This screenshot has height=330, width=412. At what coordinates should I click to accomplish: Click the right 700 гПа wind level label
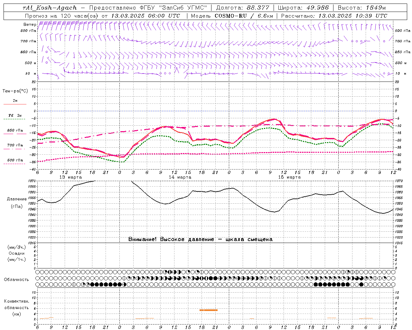[403, 41]
